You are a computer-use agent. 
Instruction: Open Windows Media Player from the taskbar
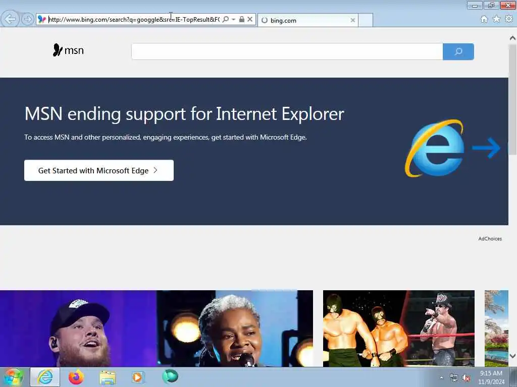click(x=137, y=377)
